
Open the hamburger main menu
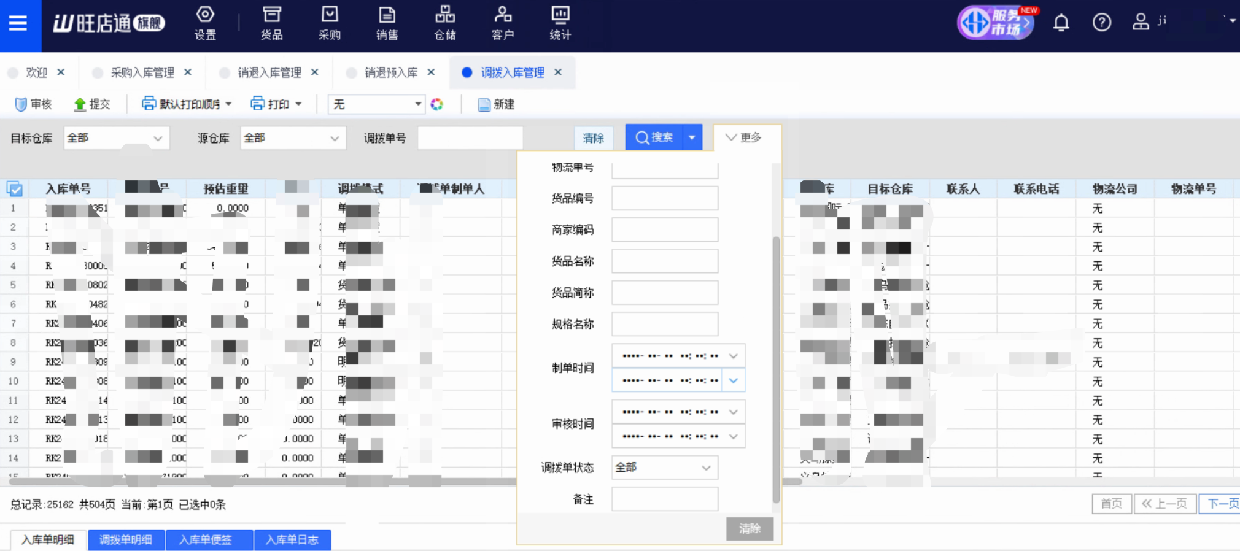tap(18, 23)
